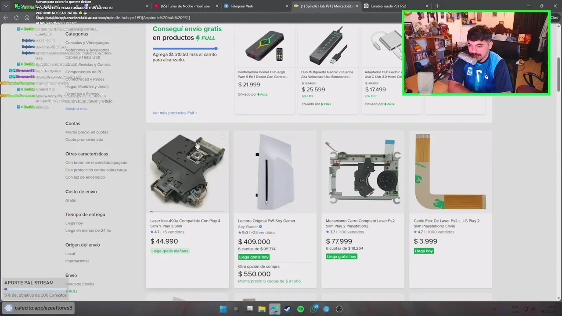Viewport: 562px width, 316px height.
Task: Select Cuota promocionada filter
Action: click(x=84, y=140)
